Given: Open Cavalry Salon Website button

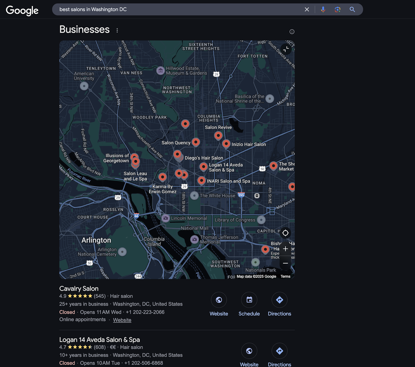Looking at the screenshot, I should [x=219, y=304].
